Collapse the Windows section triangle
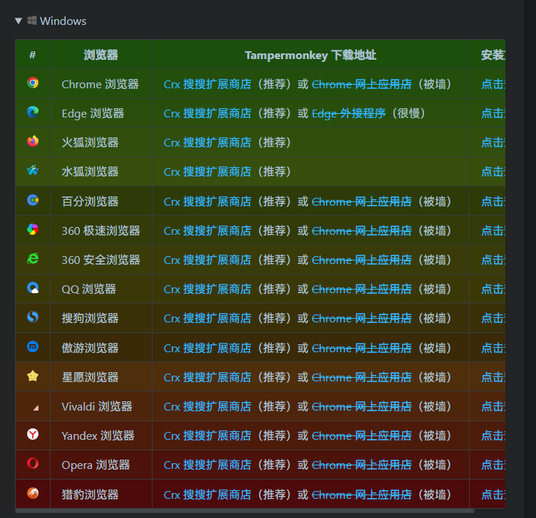The width and height of the screenshot is (536, 518). click(19, 21)
